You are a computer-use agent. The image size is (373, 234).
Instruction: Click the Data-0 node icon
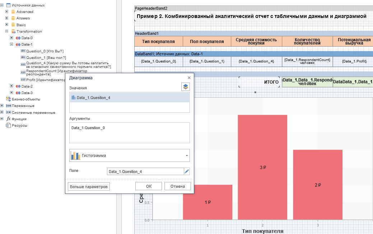point(18,38)
